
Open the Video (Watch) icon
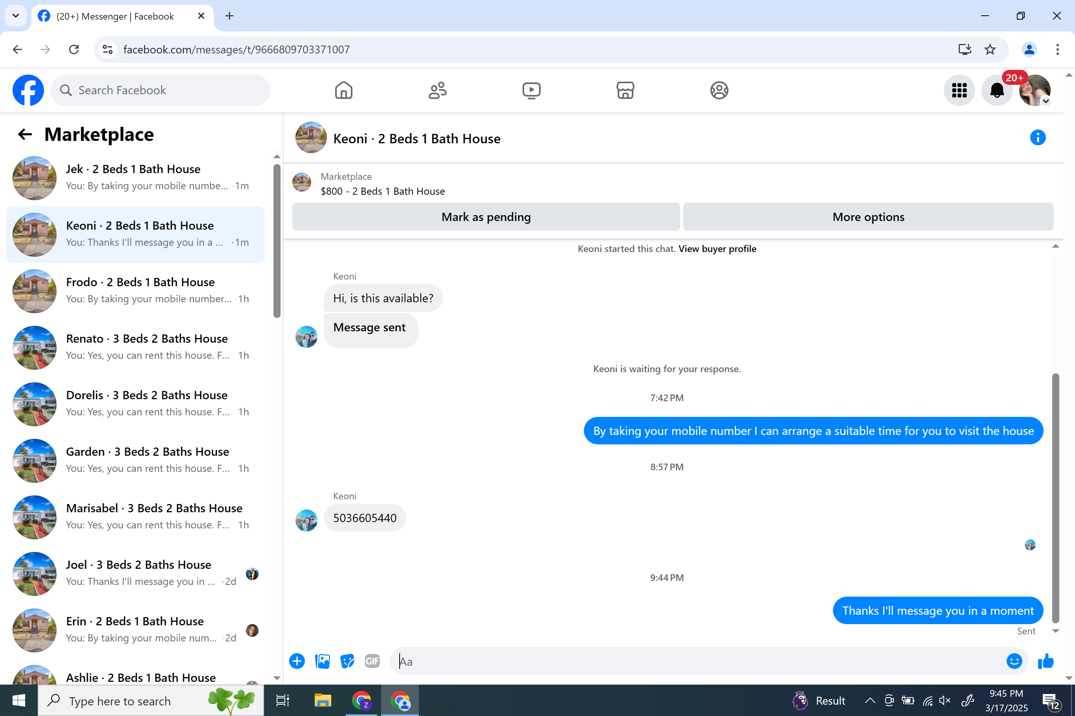[531, 90]
